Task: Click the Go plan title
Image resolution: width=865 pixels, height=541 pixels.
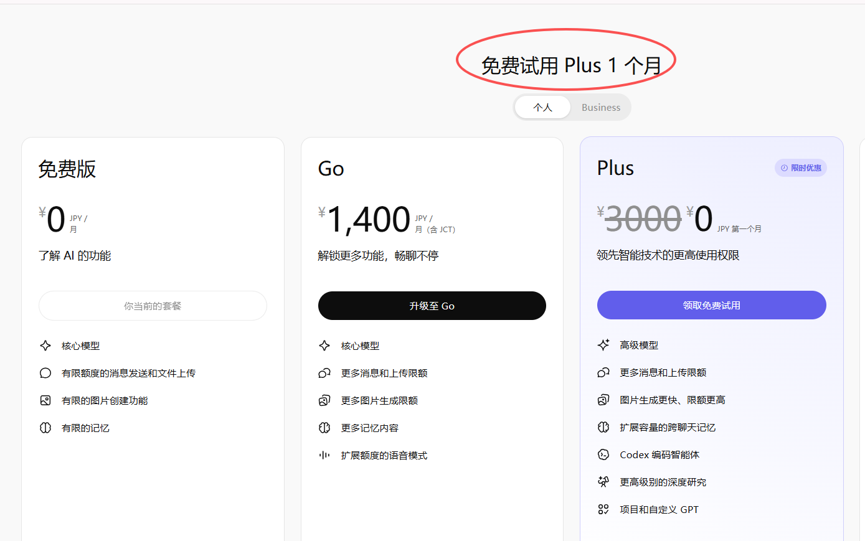Action: click(331, 169)
